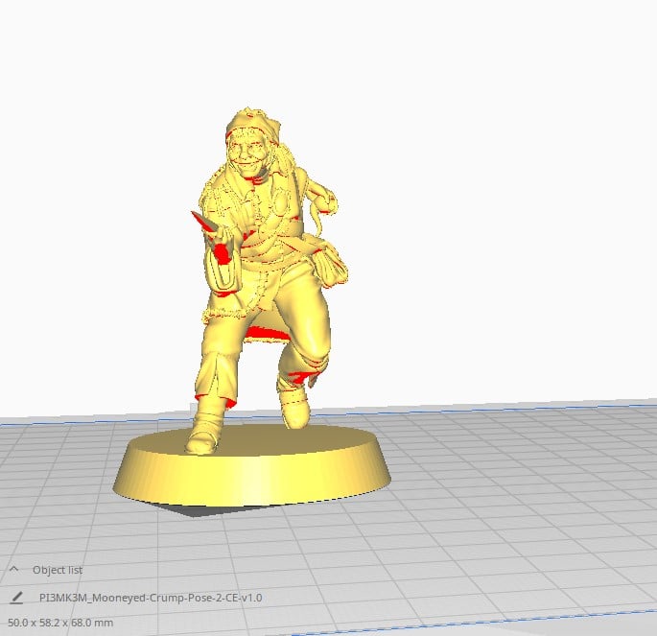Collapse the Object list chevron
Viewport: 657px width, 636px height.
(13, 569)
